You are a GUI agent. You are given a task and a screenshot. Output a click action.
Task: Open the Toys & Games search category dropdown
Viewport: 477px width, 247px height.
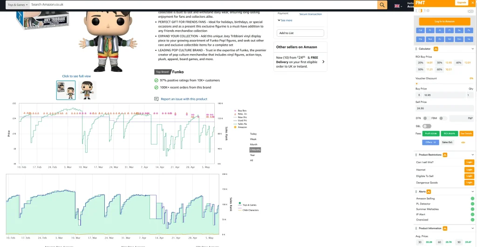18,5
